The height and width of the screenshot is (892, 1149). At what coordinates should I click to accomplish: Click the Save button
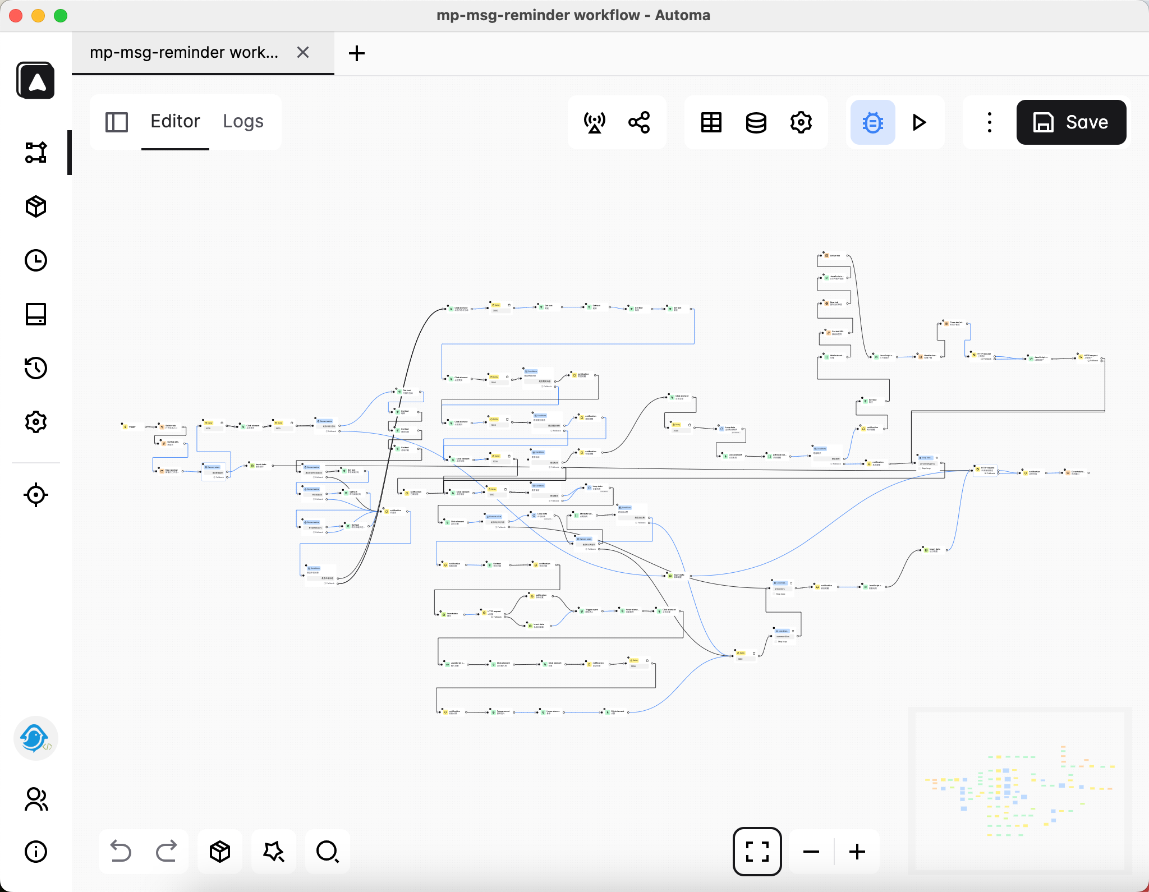pyautogui.click(x=1071, y=122)
